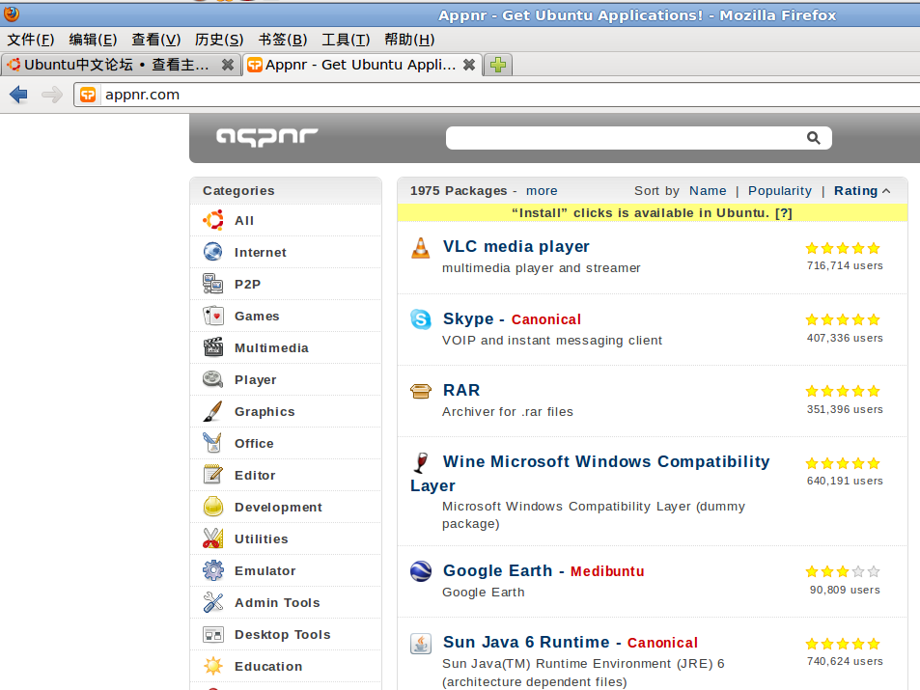This screenshot has width=920, height=690.
Task: Open the 帮助(H) menu
Action: [x=409, y=40]
